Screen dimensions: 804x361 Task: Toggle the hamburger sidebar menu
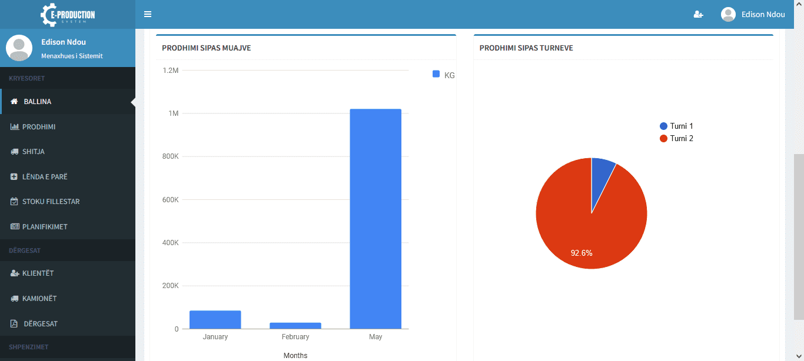[x=148, y=14]
